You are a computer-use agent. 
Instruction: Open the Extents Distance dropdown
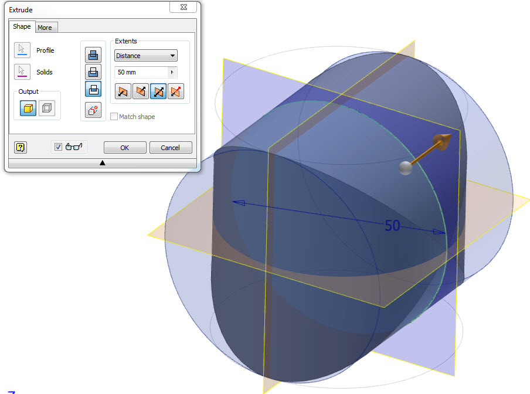point(172,56)
